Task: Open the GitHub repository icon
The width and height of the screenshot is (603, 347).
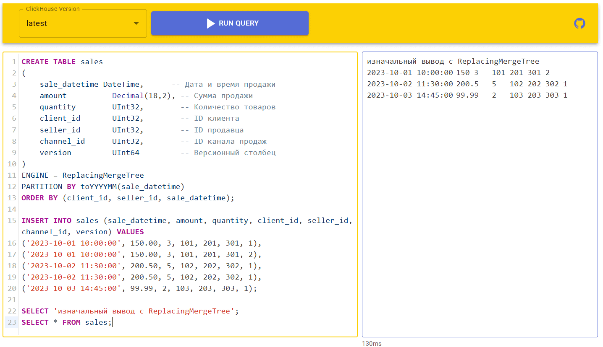Action: click(x=579, y=23)
